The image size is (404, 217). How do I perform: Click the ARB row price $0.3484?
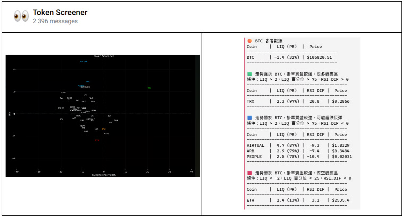point(340,151)
